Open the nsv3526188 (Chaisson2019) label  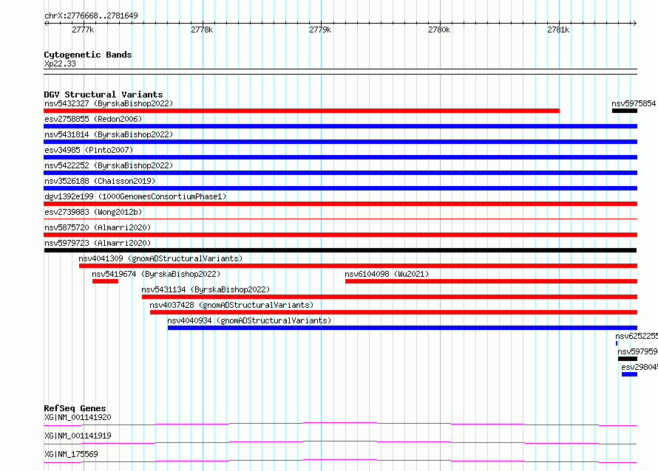pyautogui.click(x=100, y=181)
